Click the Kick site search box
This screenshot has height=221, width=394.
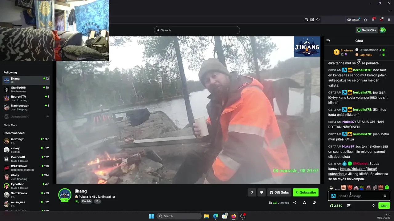(197, 30)
